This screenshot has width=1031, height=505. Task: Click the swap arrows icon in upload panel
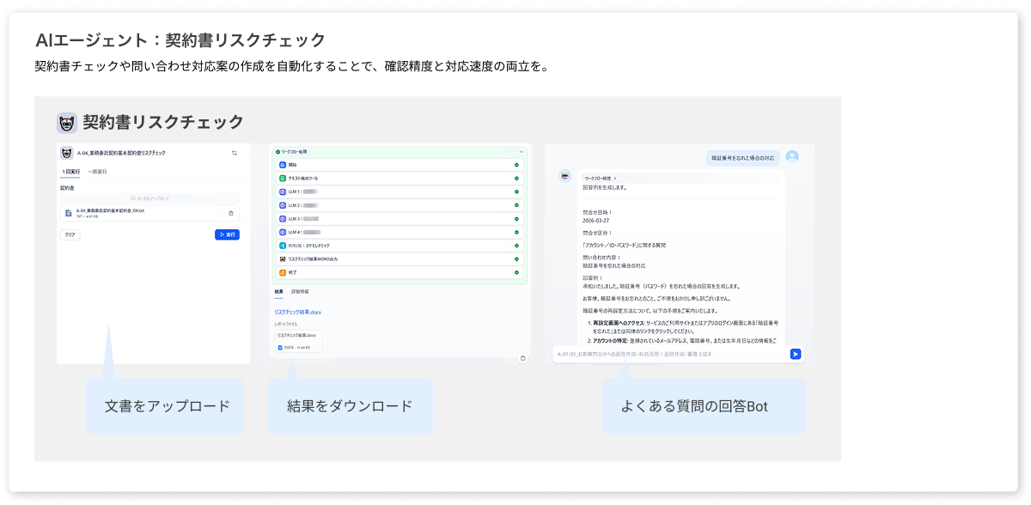235,153
